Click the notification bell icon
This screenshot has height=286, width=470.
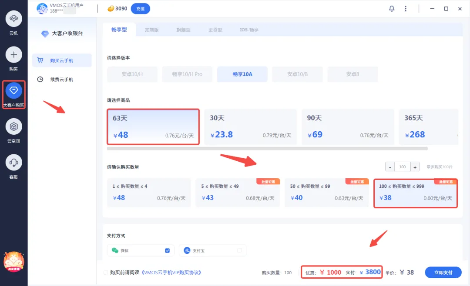[x=392, y=9]
